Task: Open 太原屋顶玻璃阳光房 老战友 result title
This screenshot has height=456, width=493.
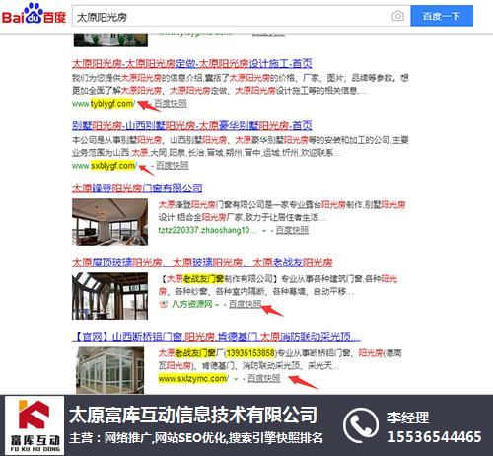Action: pos(202,263)
